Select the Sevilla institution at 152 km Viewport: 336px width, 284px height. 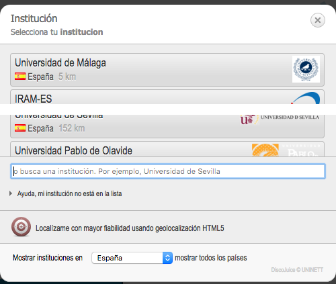[x=167, y=126]
